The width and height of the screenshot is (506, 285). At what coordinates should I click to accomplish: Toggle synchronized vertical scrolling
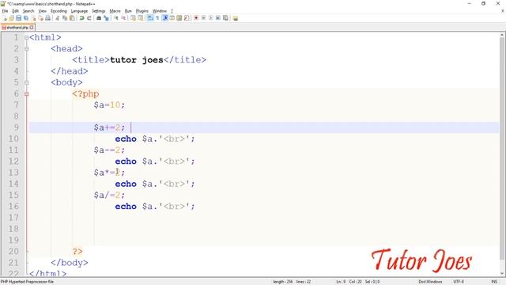(133, 18)
